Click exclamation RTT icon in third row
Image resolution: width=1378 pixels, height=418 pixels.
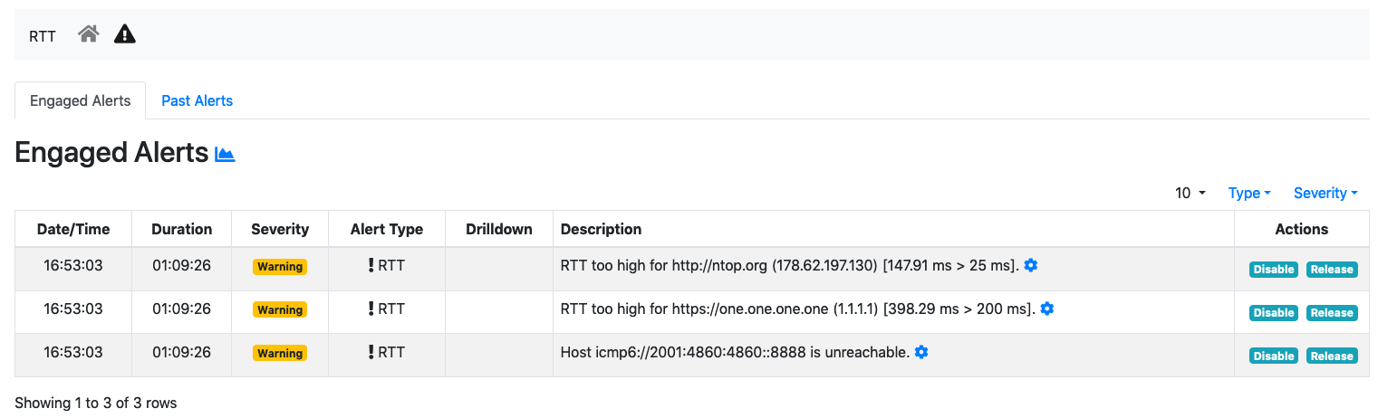point(371,352)
